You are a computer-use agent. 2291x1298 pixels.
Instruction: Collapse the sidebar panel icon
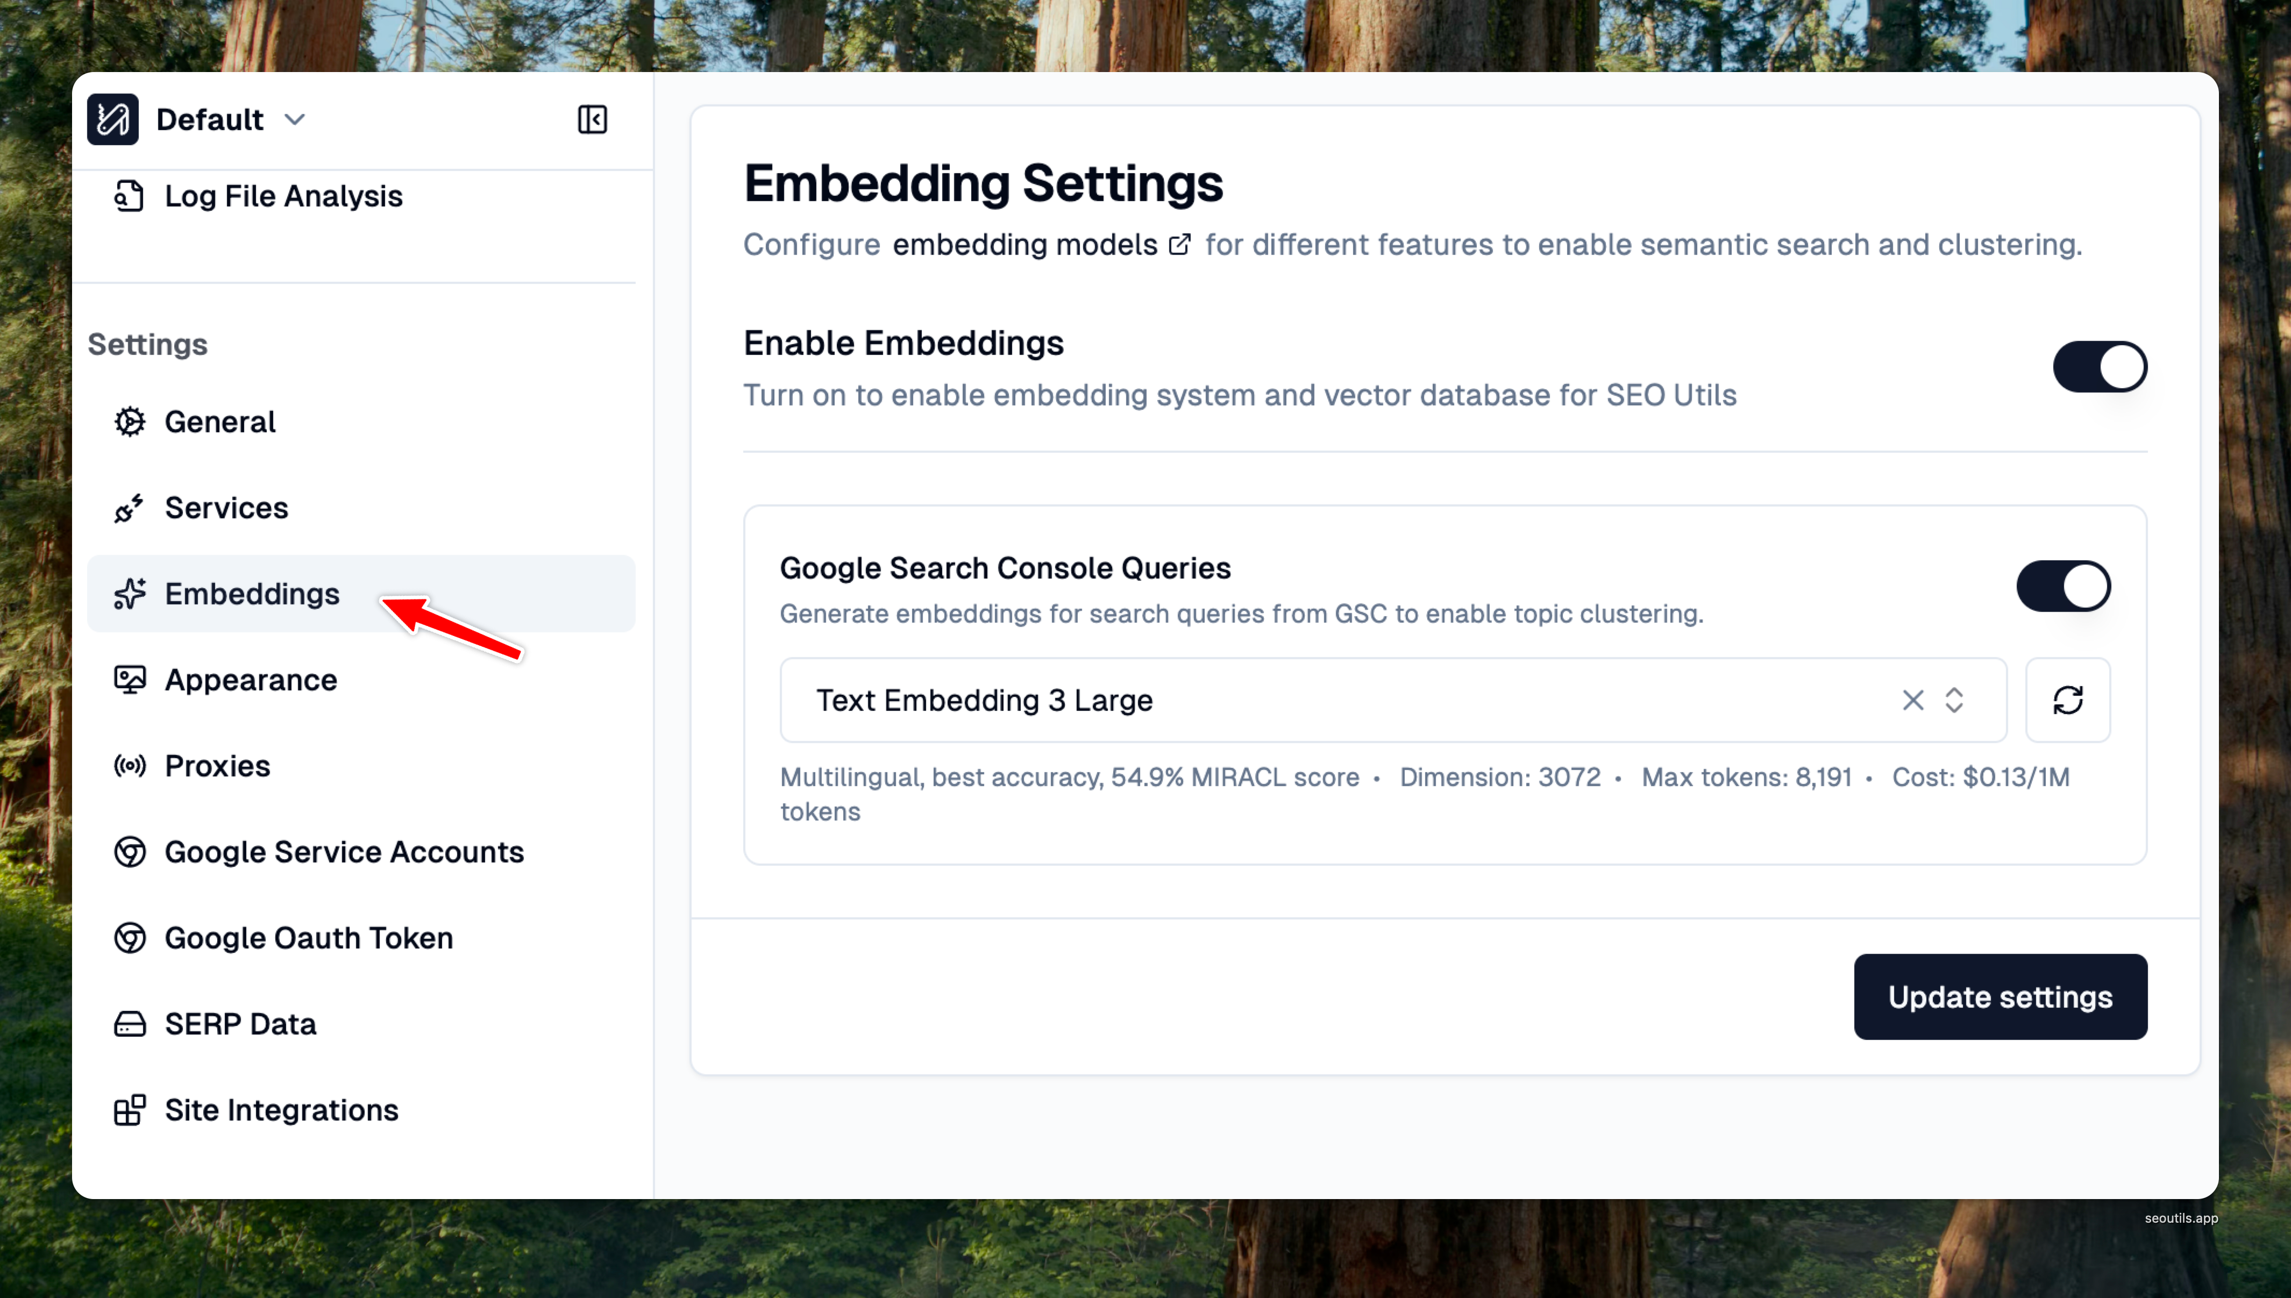tap(592, 119)
